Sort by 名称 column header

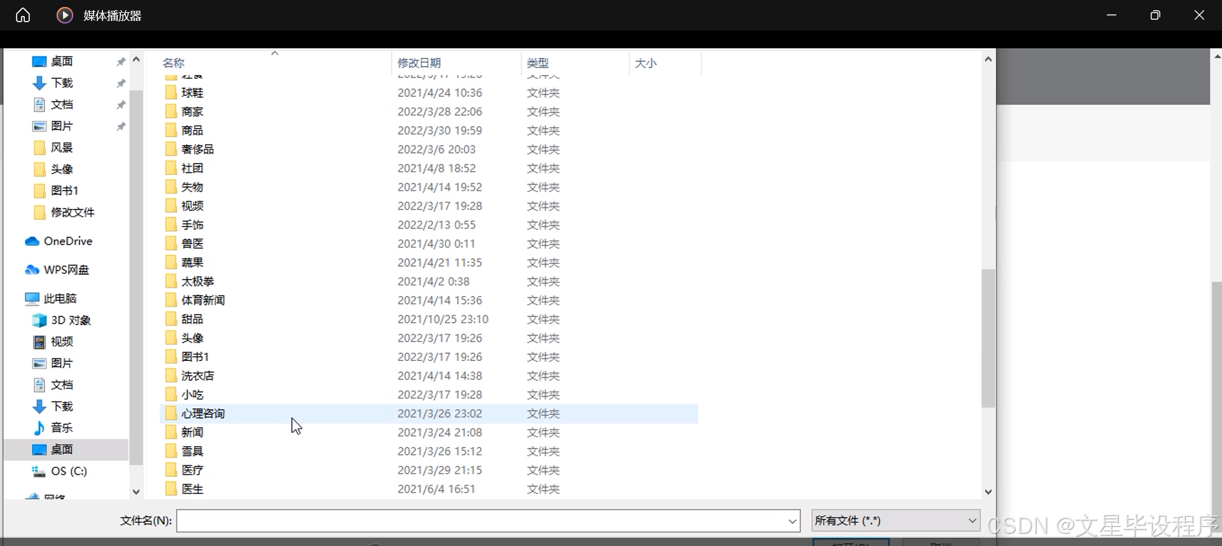(173, 63)
